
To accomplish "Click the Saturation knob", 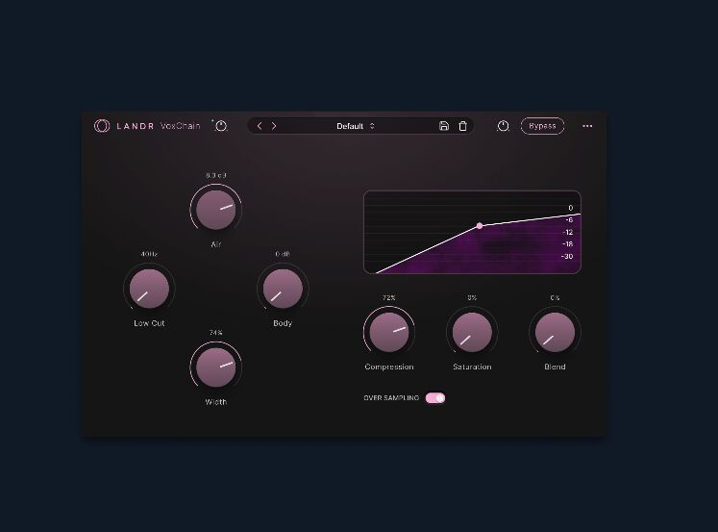I will 472,332.
